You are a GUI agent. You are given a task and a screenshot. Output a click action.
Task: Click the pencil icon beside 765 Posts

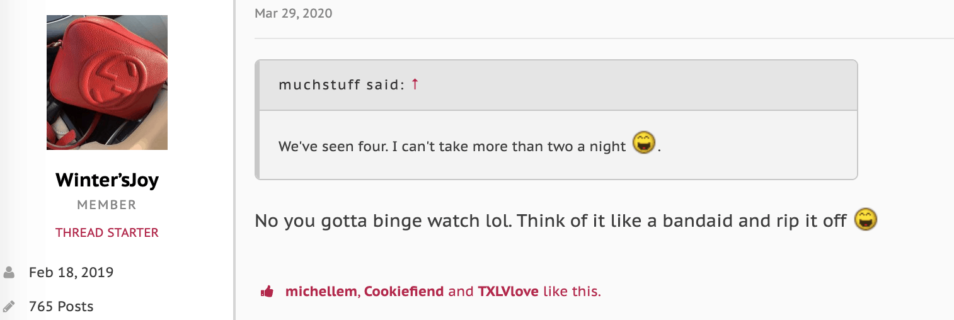tap(9, 307)
